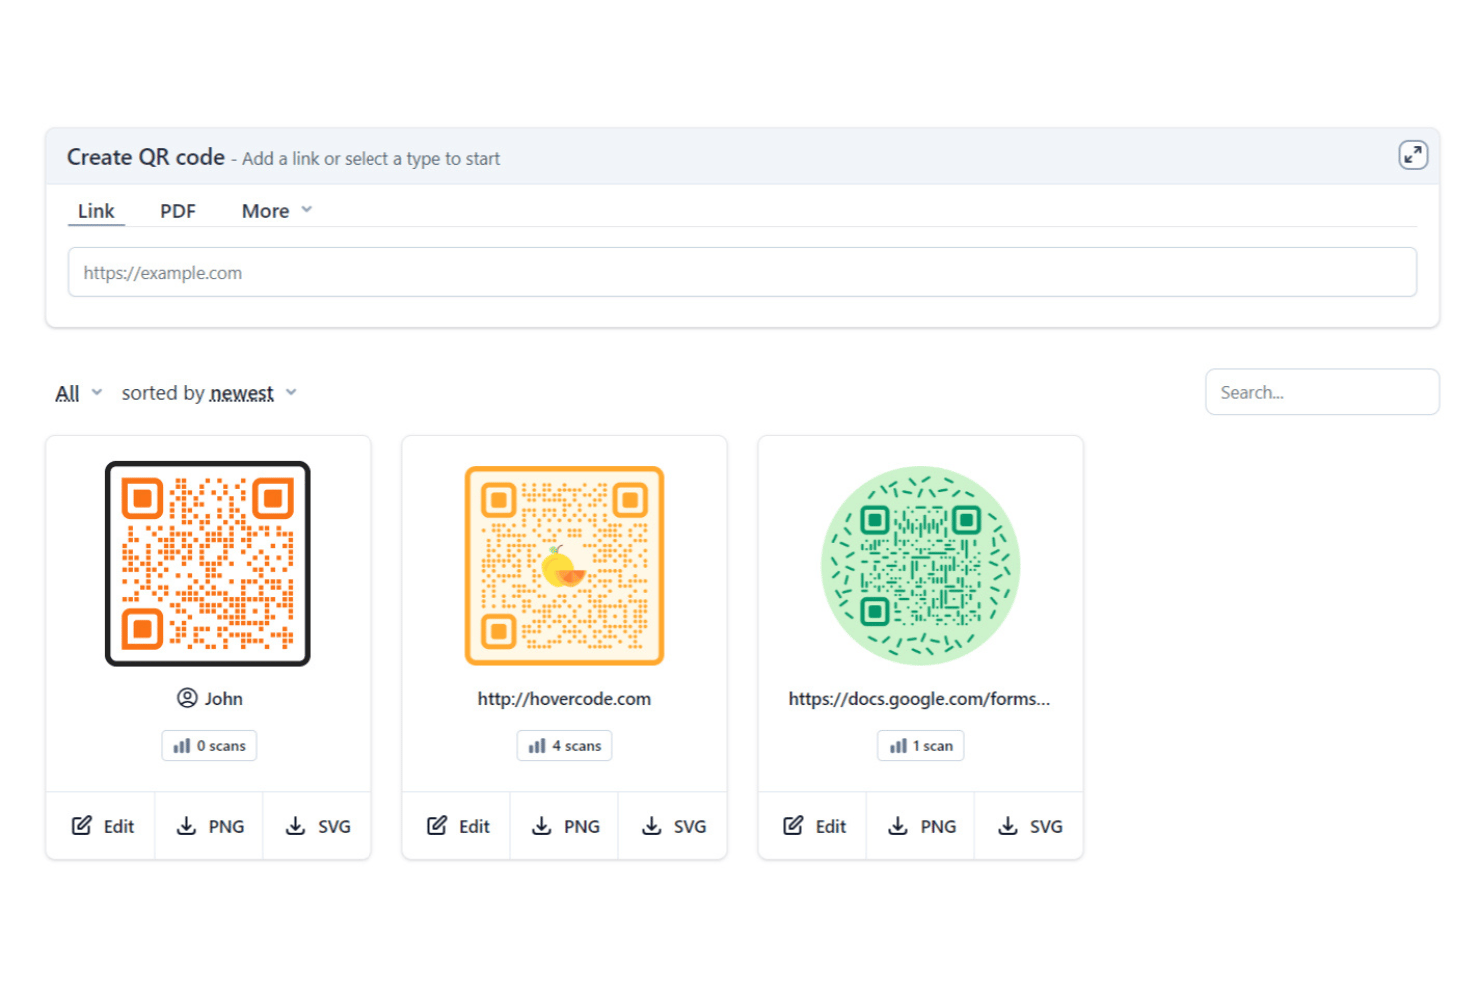Expand the Create QR code panel fullscreen icon

[1412, 155]
